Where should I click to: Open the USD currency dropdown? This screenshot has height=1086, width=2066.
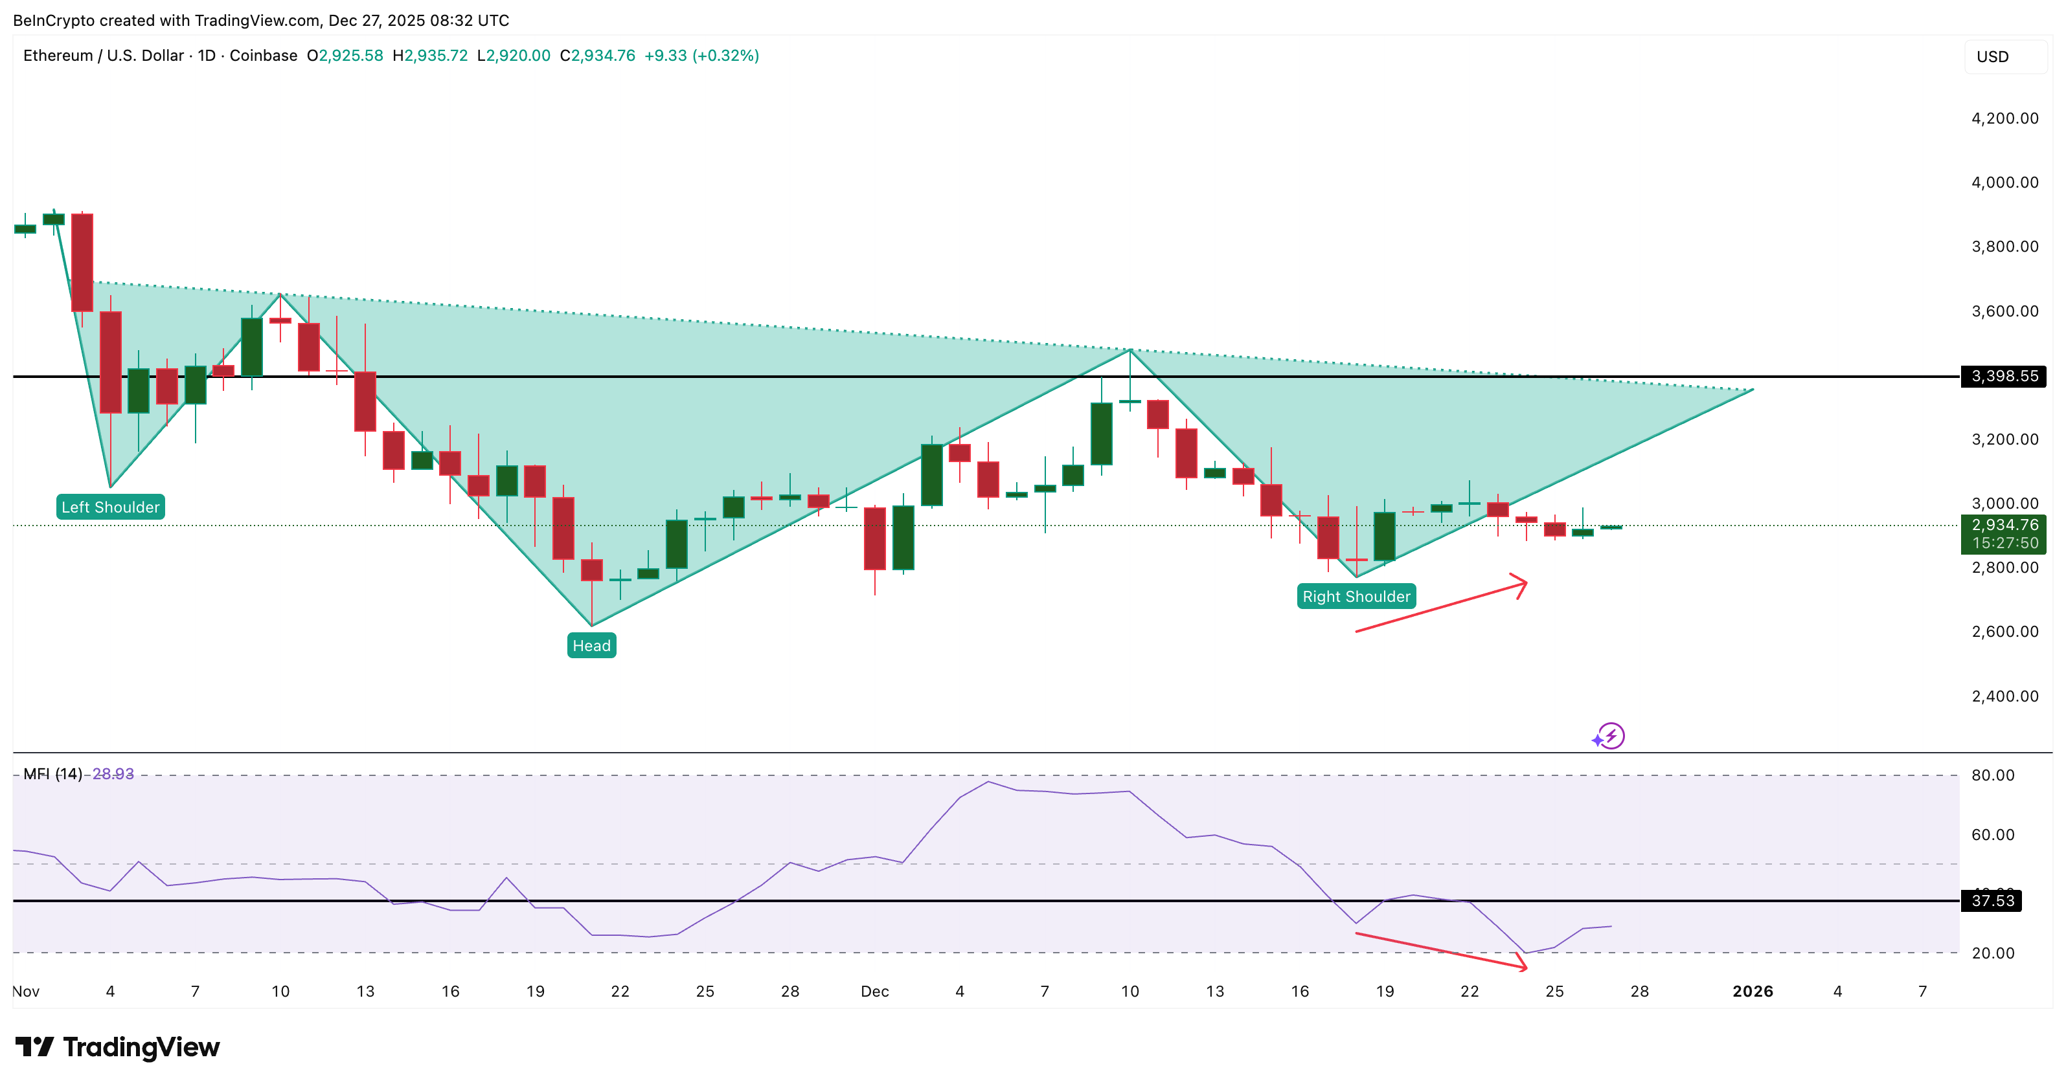click(x=2003, y=56)
